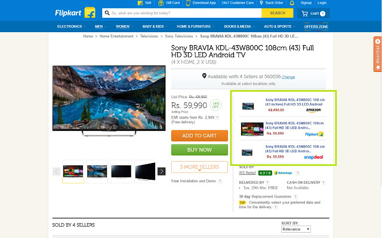The height and width of the screenshot is (238, 382).
Task: Expand the Books & Media menu
Action: pos(239,26)
